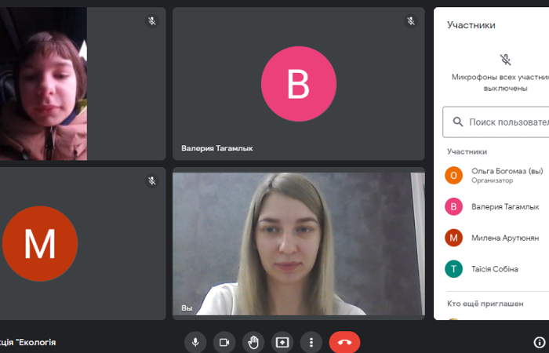
Task: Click the mute all microphones icon in participants panel
Action: pos(506,60)
